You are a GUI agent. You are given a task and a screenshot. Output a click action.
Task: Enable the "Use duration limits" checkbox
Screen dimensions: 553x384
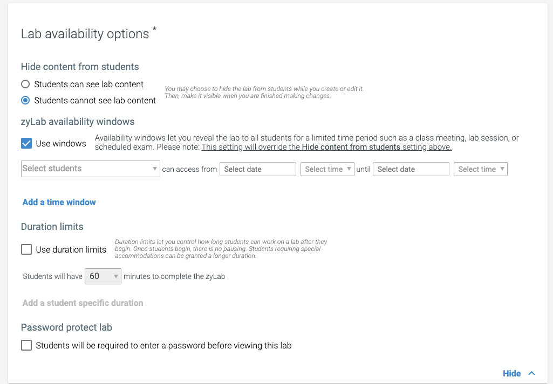tap(26, 249)
